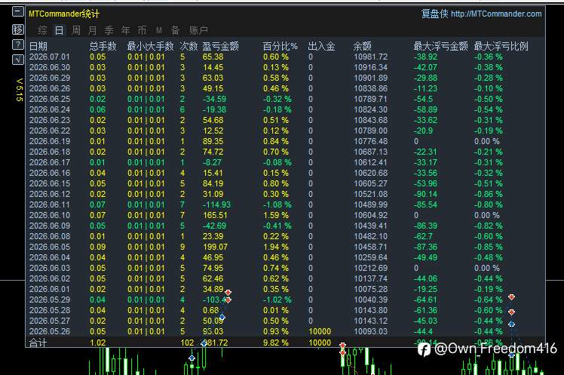Click the 日期 date column header
Image resolution: width=564 pixels, height=375 pixels.
[38, 46]
